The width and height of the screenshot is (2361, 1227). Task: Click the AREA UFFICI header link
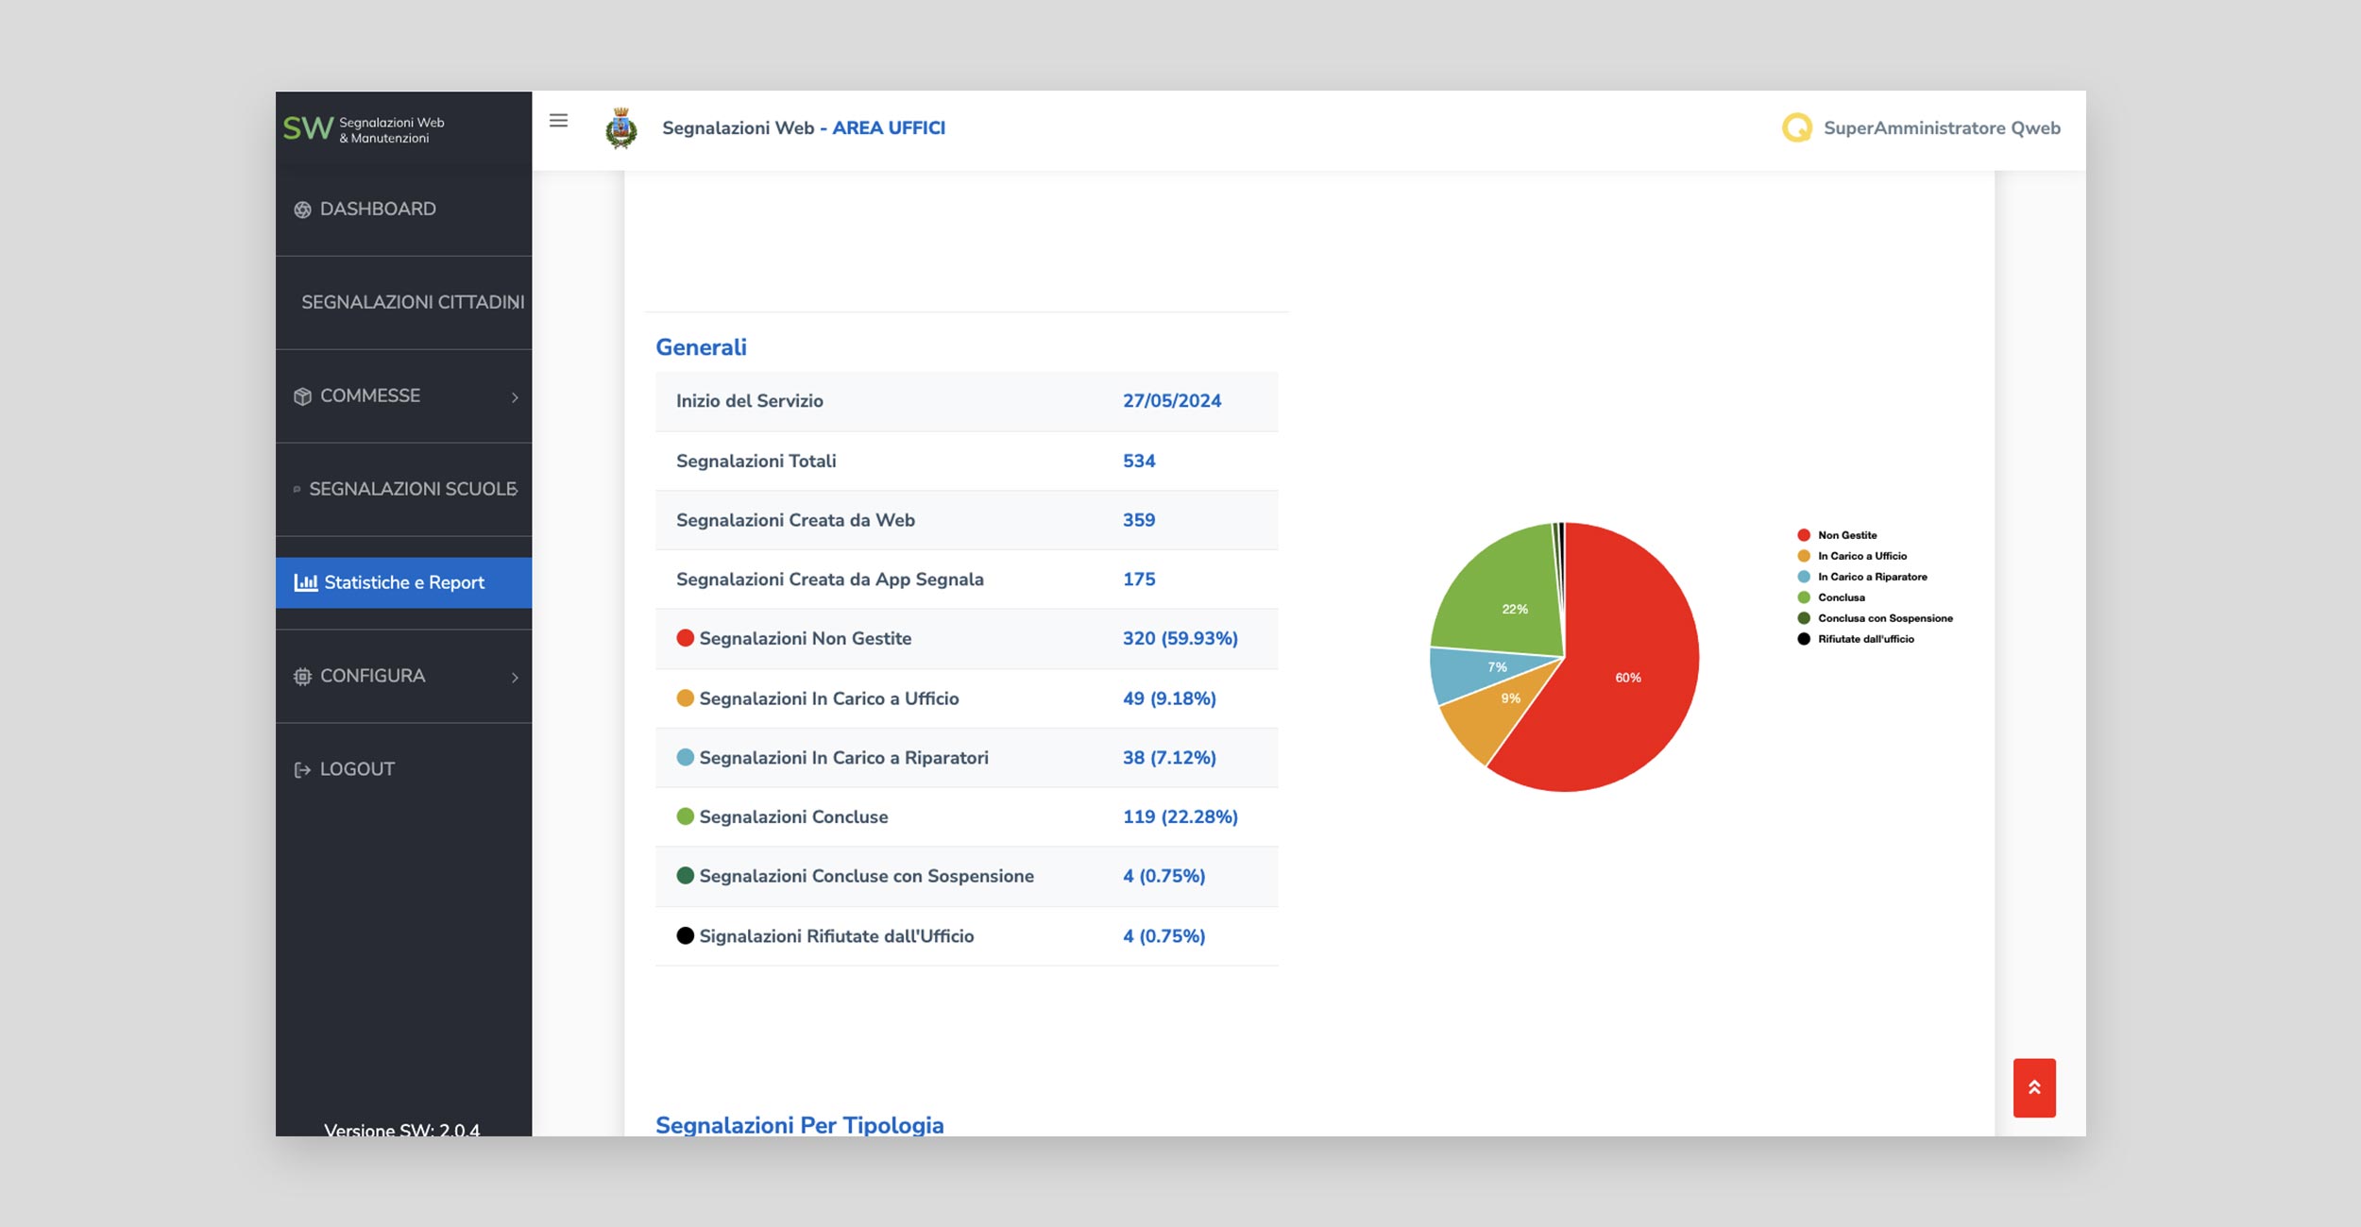[x=888, y=128]
